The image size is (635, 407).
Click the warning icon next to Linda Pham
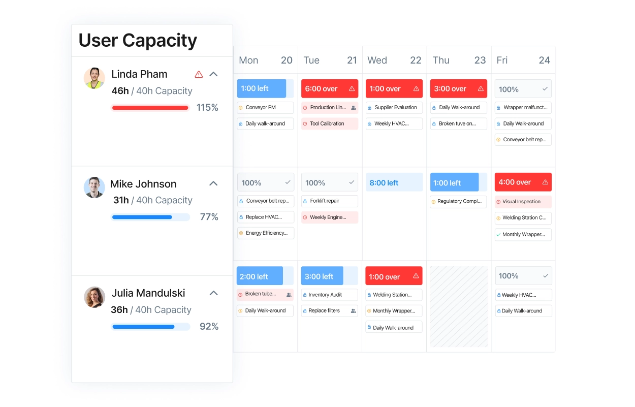click(x=199, y=74)
